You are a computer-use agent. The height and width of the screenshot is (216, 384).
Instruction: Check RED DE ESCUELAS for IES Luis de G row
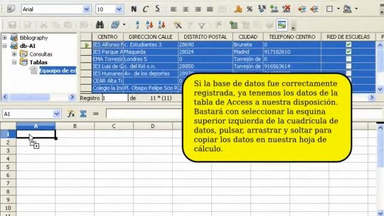[349, 66]
